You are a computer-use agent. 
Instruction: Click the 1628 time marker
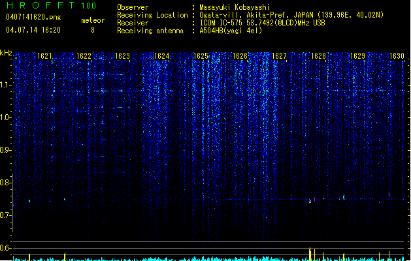click(318, 56)
